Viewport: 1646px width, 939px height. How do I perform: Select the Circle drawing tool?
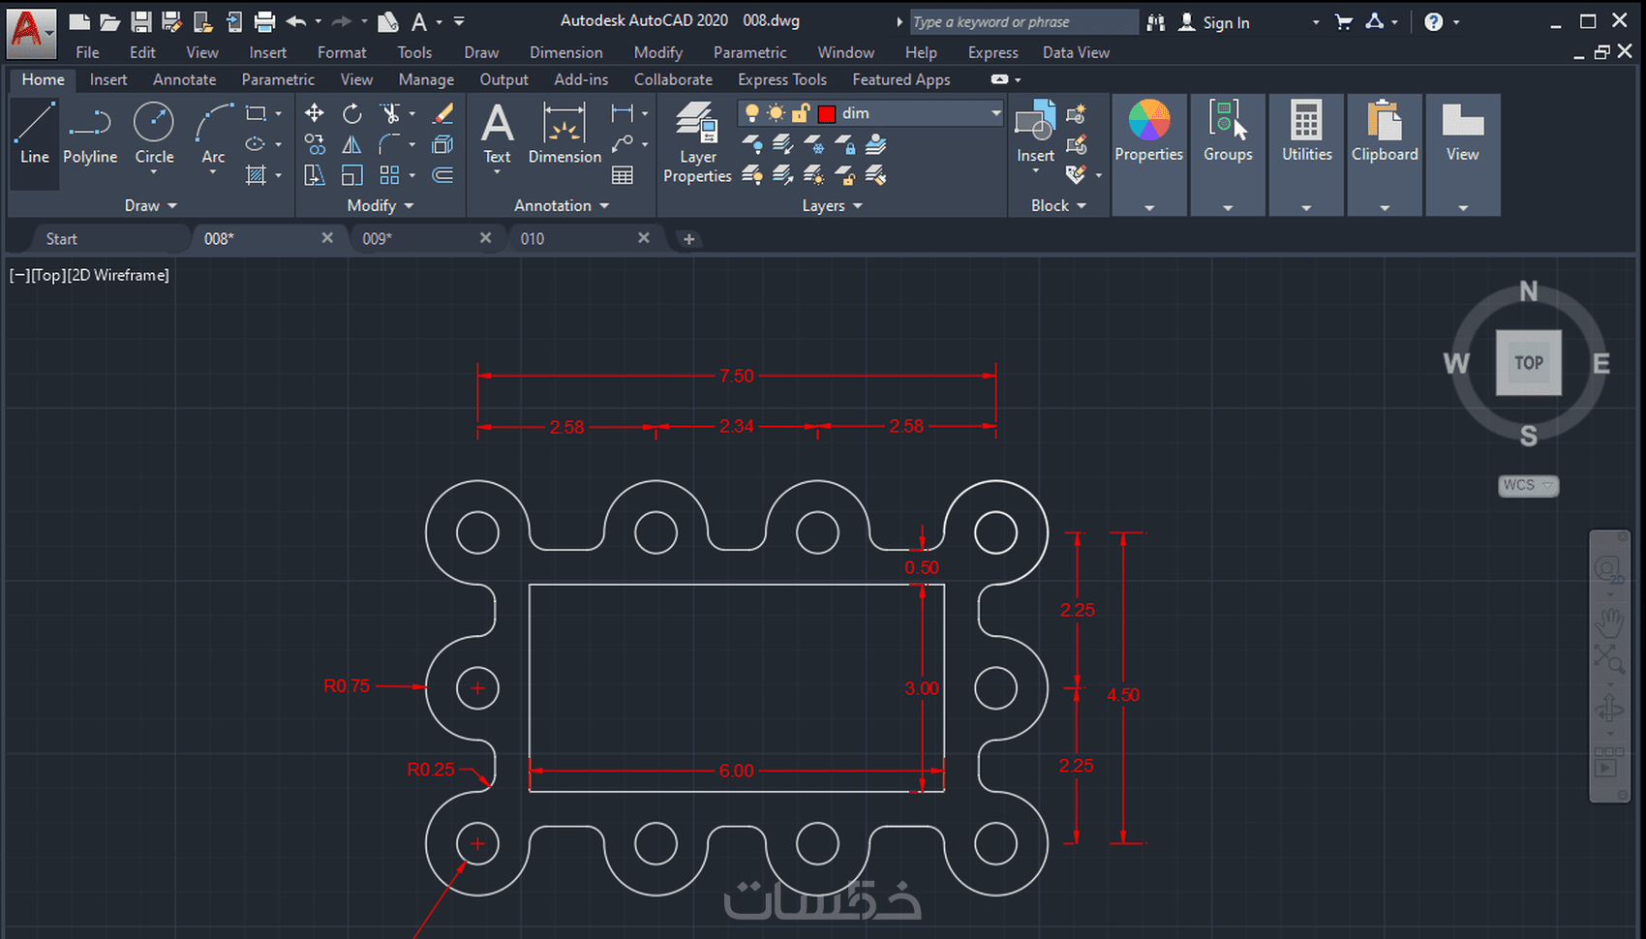pos(154,135)
